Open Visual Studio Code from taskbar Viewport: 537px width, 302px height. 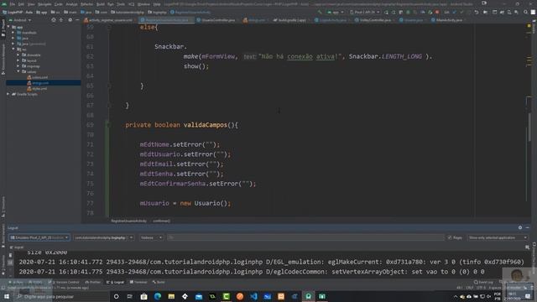click(253, 296)
